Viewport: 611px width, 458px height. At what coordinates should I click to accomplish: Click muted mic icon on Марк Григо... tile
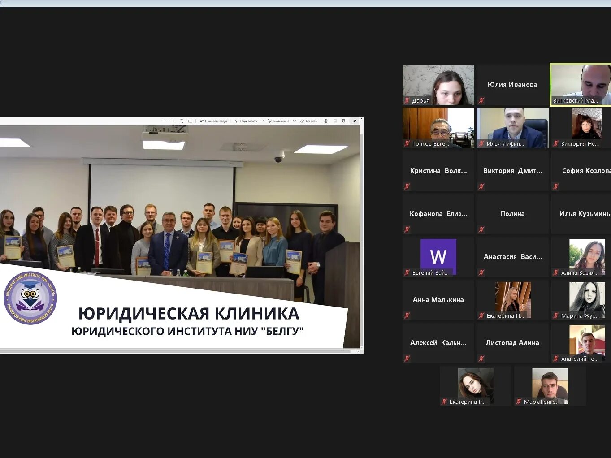pyautogui.click(x=519, y=402)
